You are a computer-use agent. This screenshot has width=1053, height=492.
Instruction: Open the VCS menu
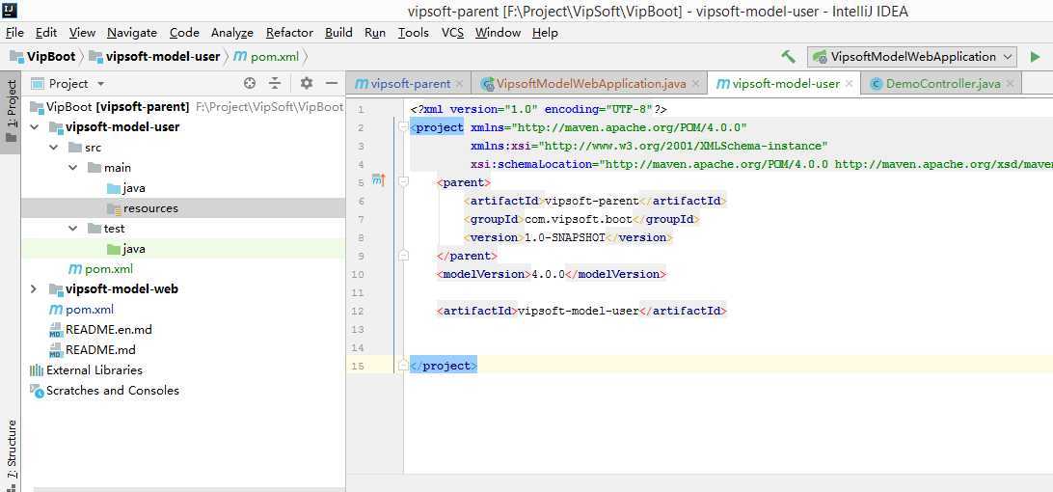pyautogui.click(x=452, y=32)
